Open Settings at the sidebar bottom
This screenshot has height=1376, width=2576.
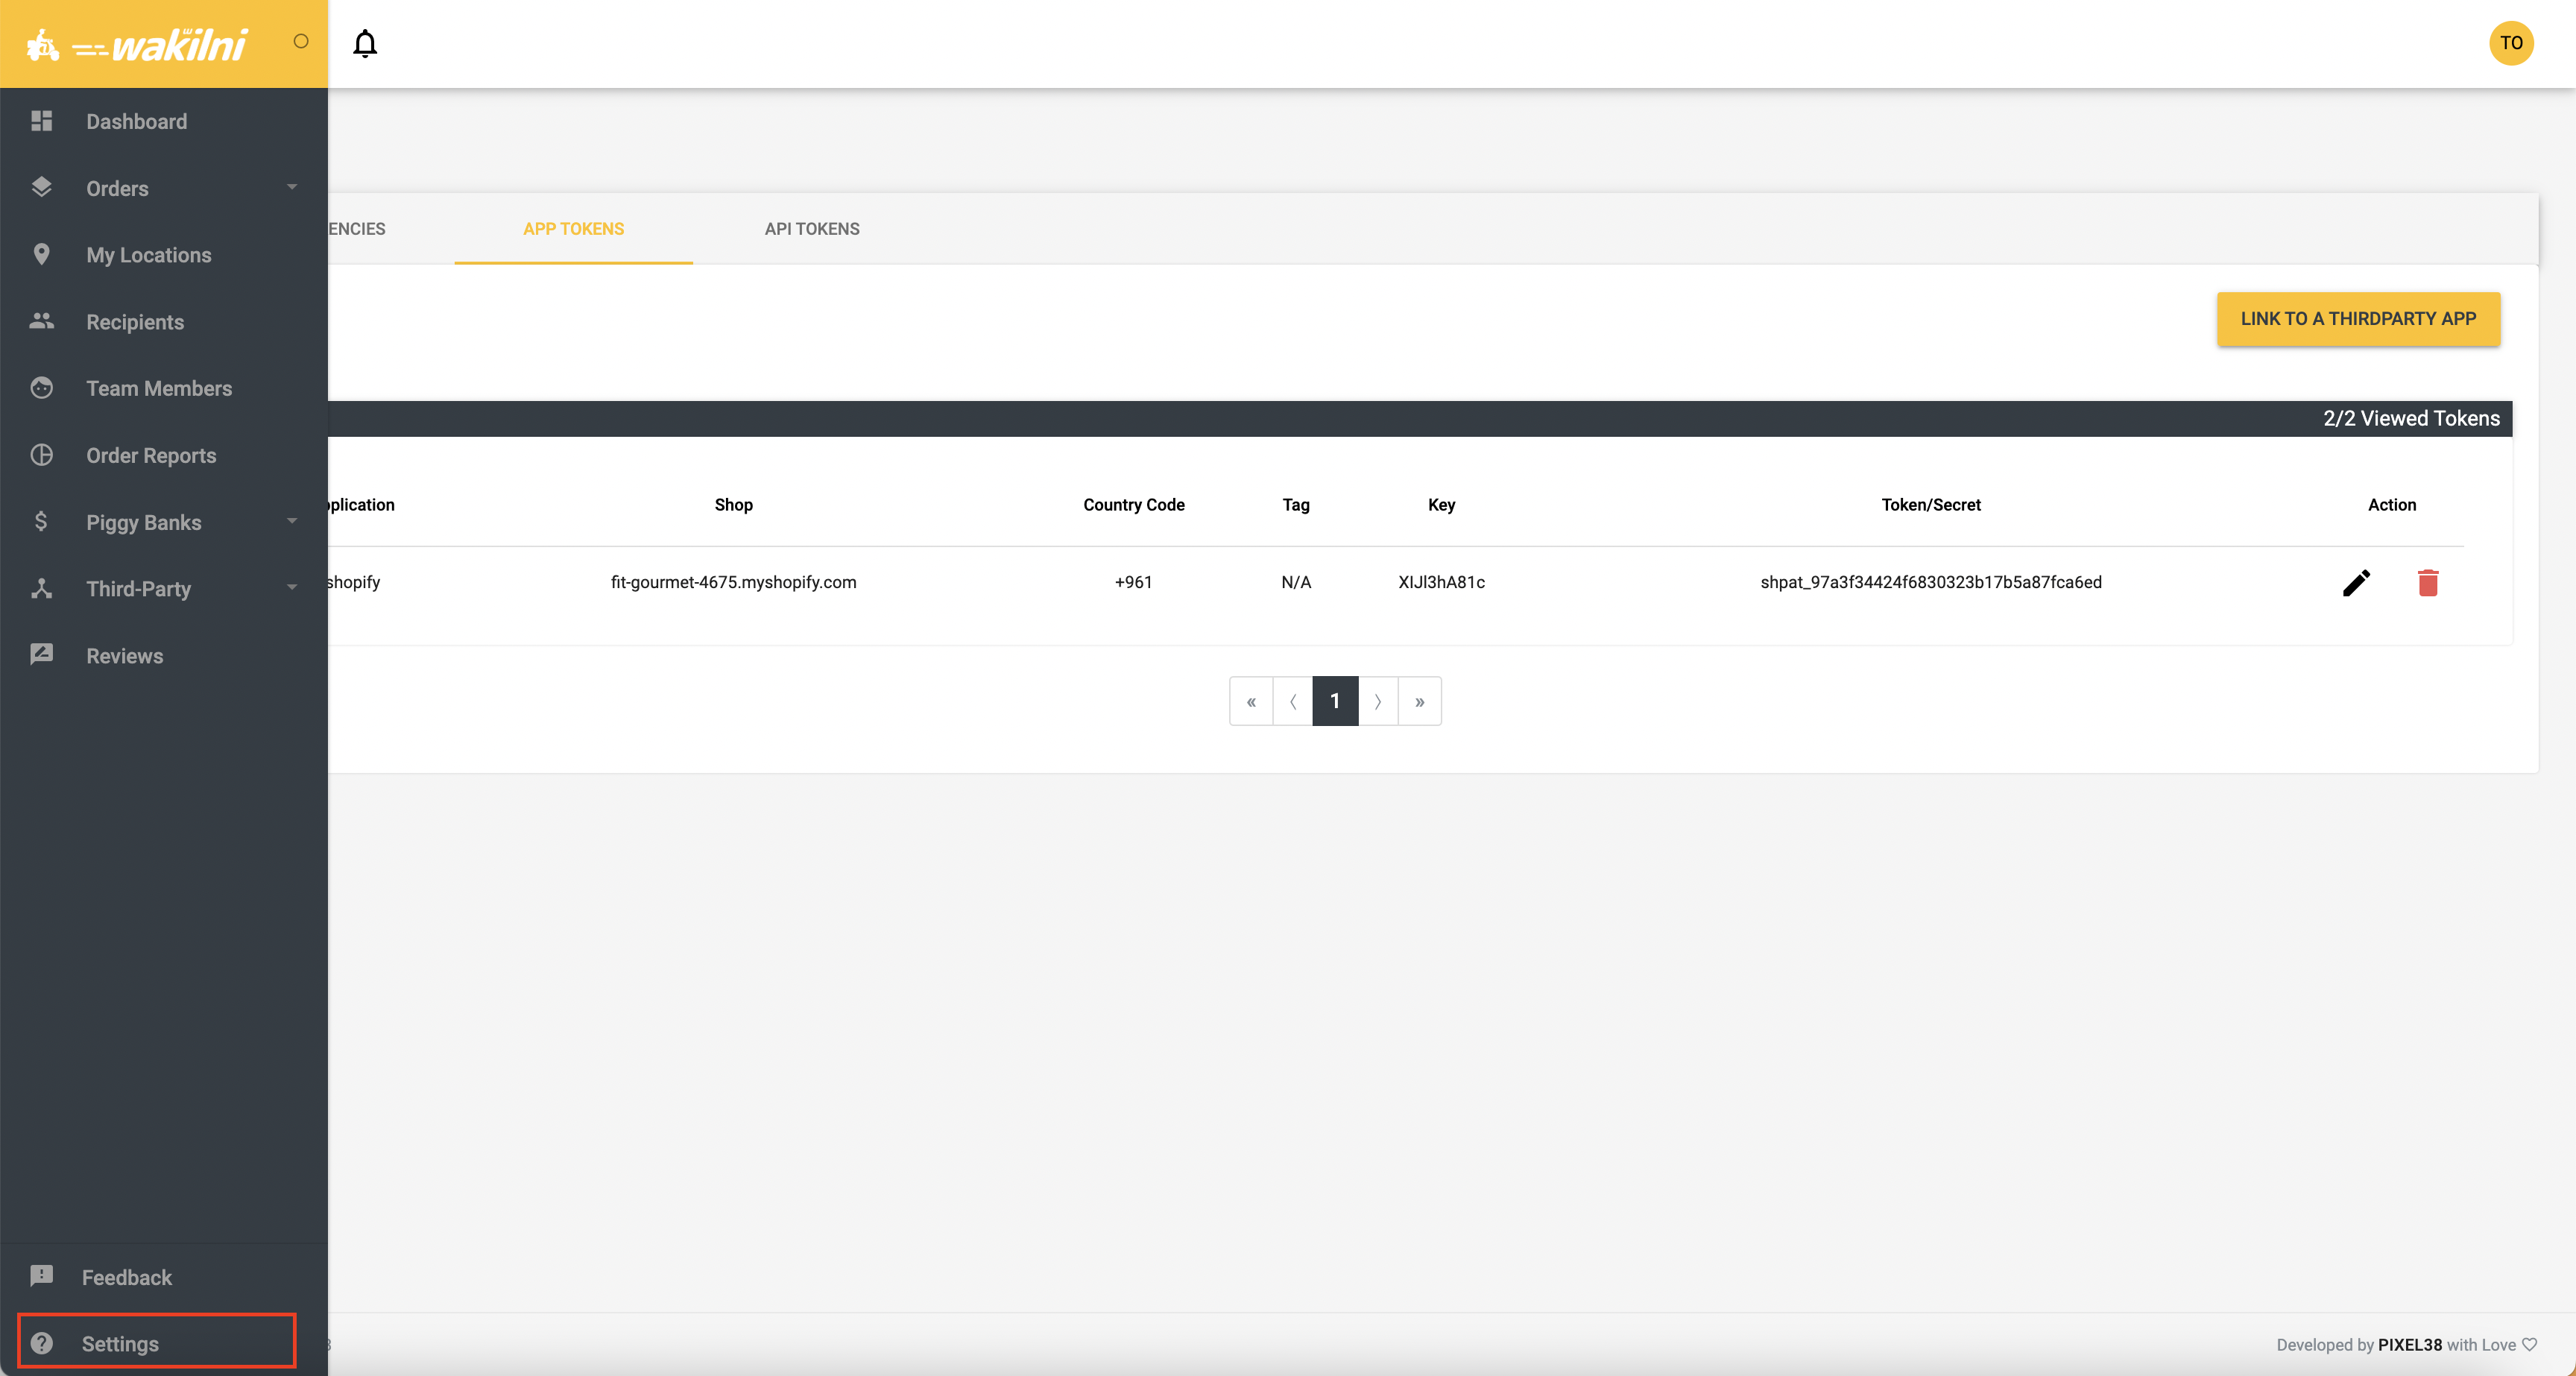pos(120,1343)
